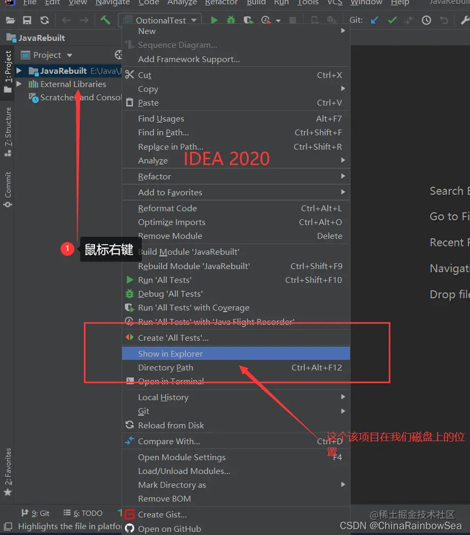
Task: Open the New submenu
Action: pyautogui.click(x=236, y=31)
